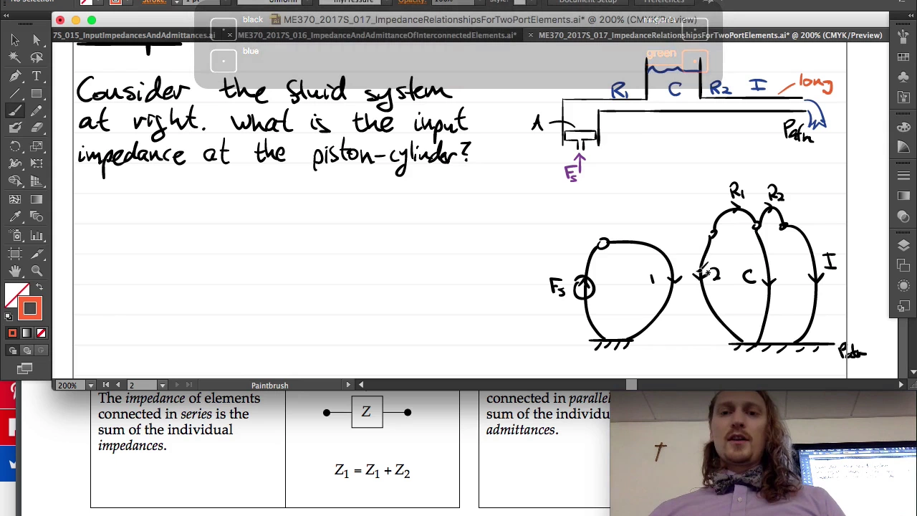Choose the Magic Wand tool

pyautogui.click(x=15, y=58)
